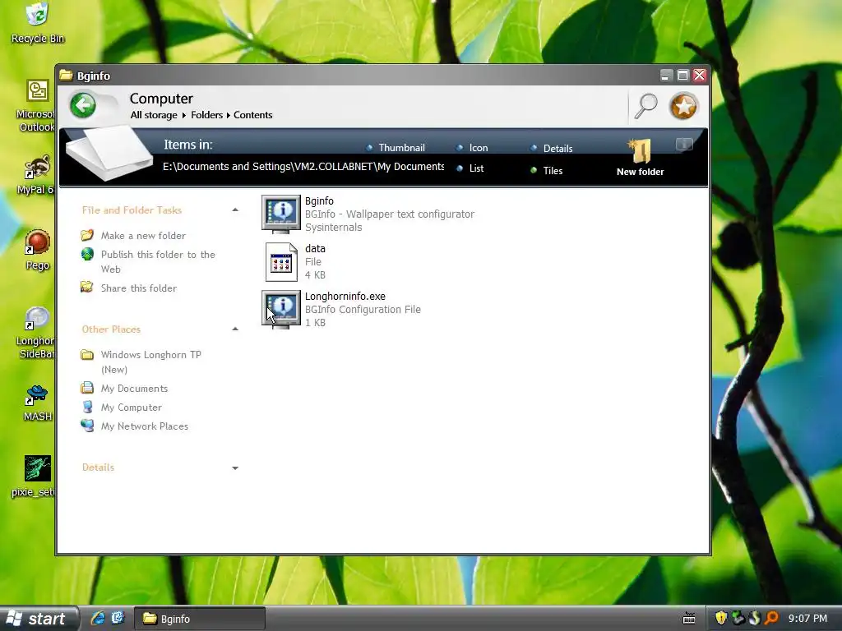Click the path field showing E:\Documents and Settings

click(304, 166)
